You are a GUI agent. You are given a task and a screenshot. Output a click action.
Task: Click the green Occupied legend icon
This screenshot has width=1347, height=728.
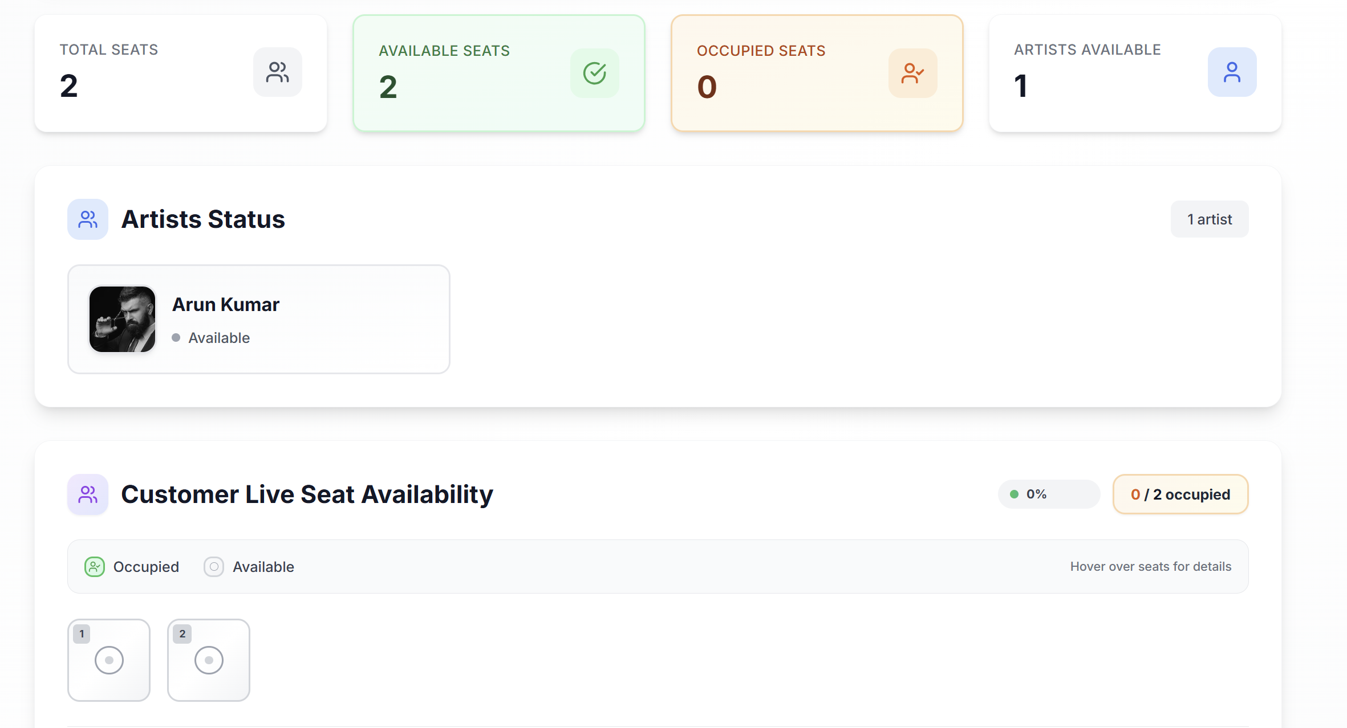point(95,567)
